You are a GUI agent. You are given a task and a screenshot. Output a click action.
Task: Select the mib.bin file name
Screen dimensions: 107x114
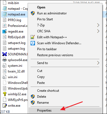(x=13, y=3)
